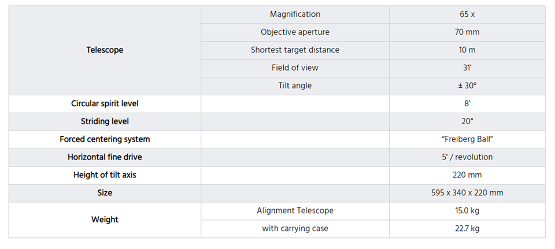Click the 65 x magnification value
This screenshot has width=555, height=249.
click(x=467, y=14)
